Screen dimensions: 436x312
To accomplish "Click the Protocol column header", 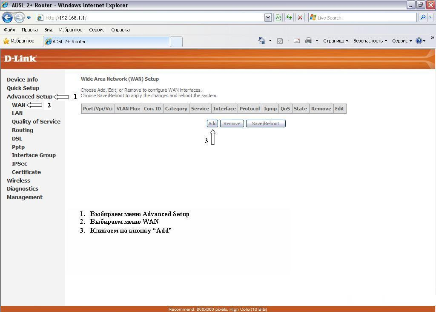I will [x=250, y=109].
